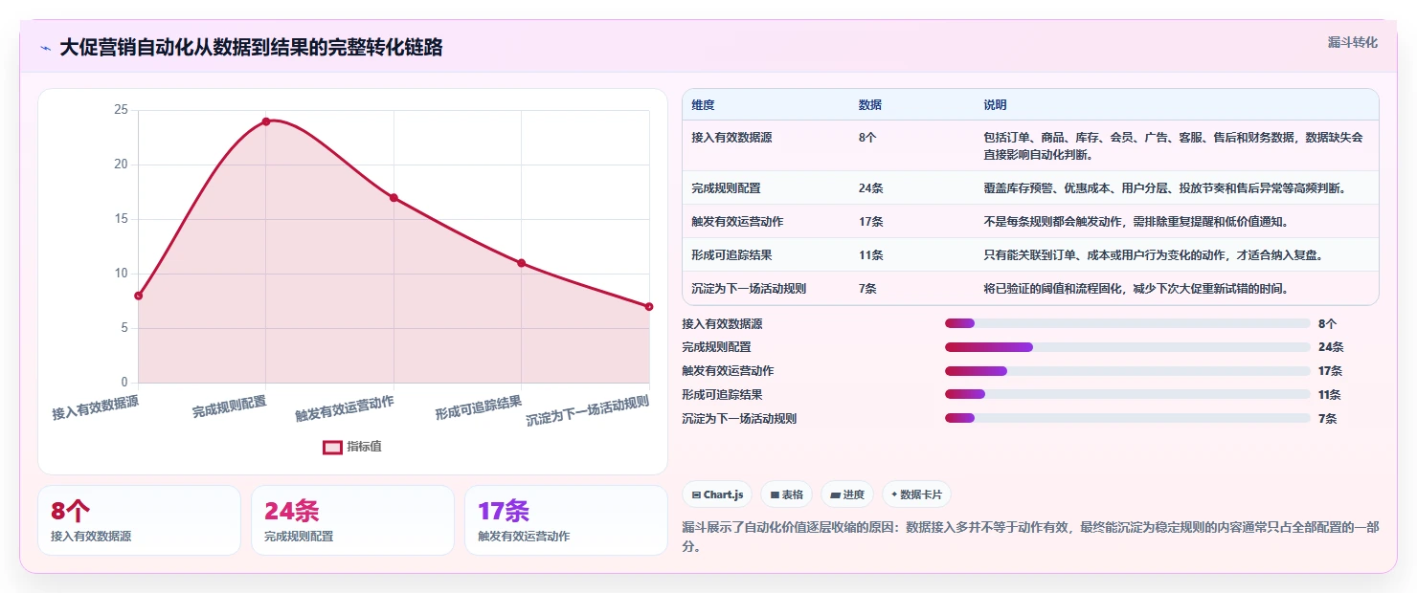Viewport: 1417px width, 593px height.
Task: Click the 7条 value beside the progress bar
Action: pyautogui.click(x=1327, y=418)
